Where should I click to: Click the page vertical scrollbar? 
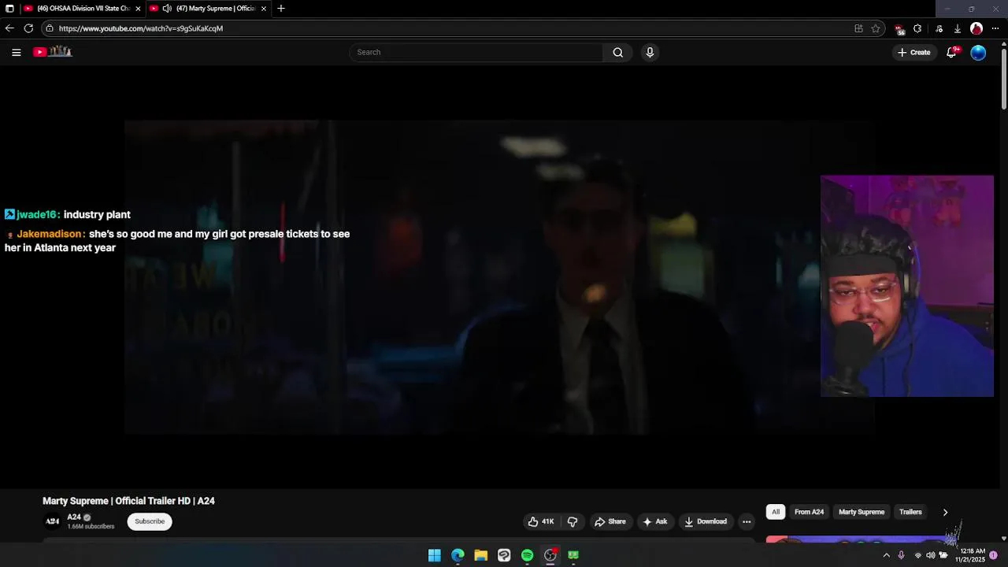(x=1003, y=79)
